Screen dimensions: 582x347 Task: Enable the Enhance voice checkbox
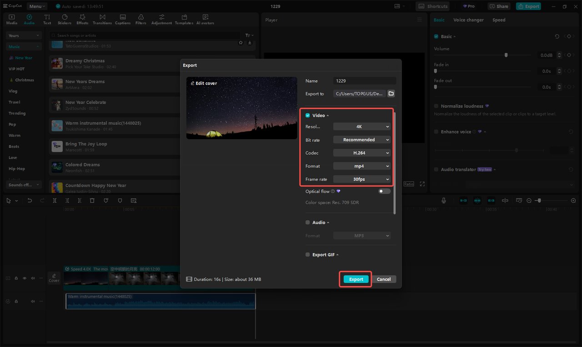[x=436, y=131]
